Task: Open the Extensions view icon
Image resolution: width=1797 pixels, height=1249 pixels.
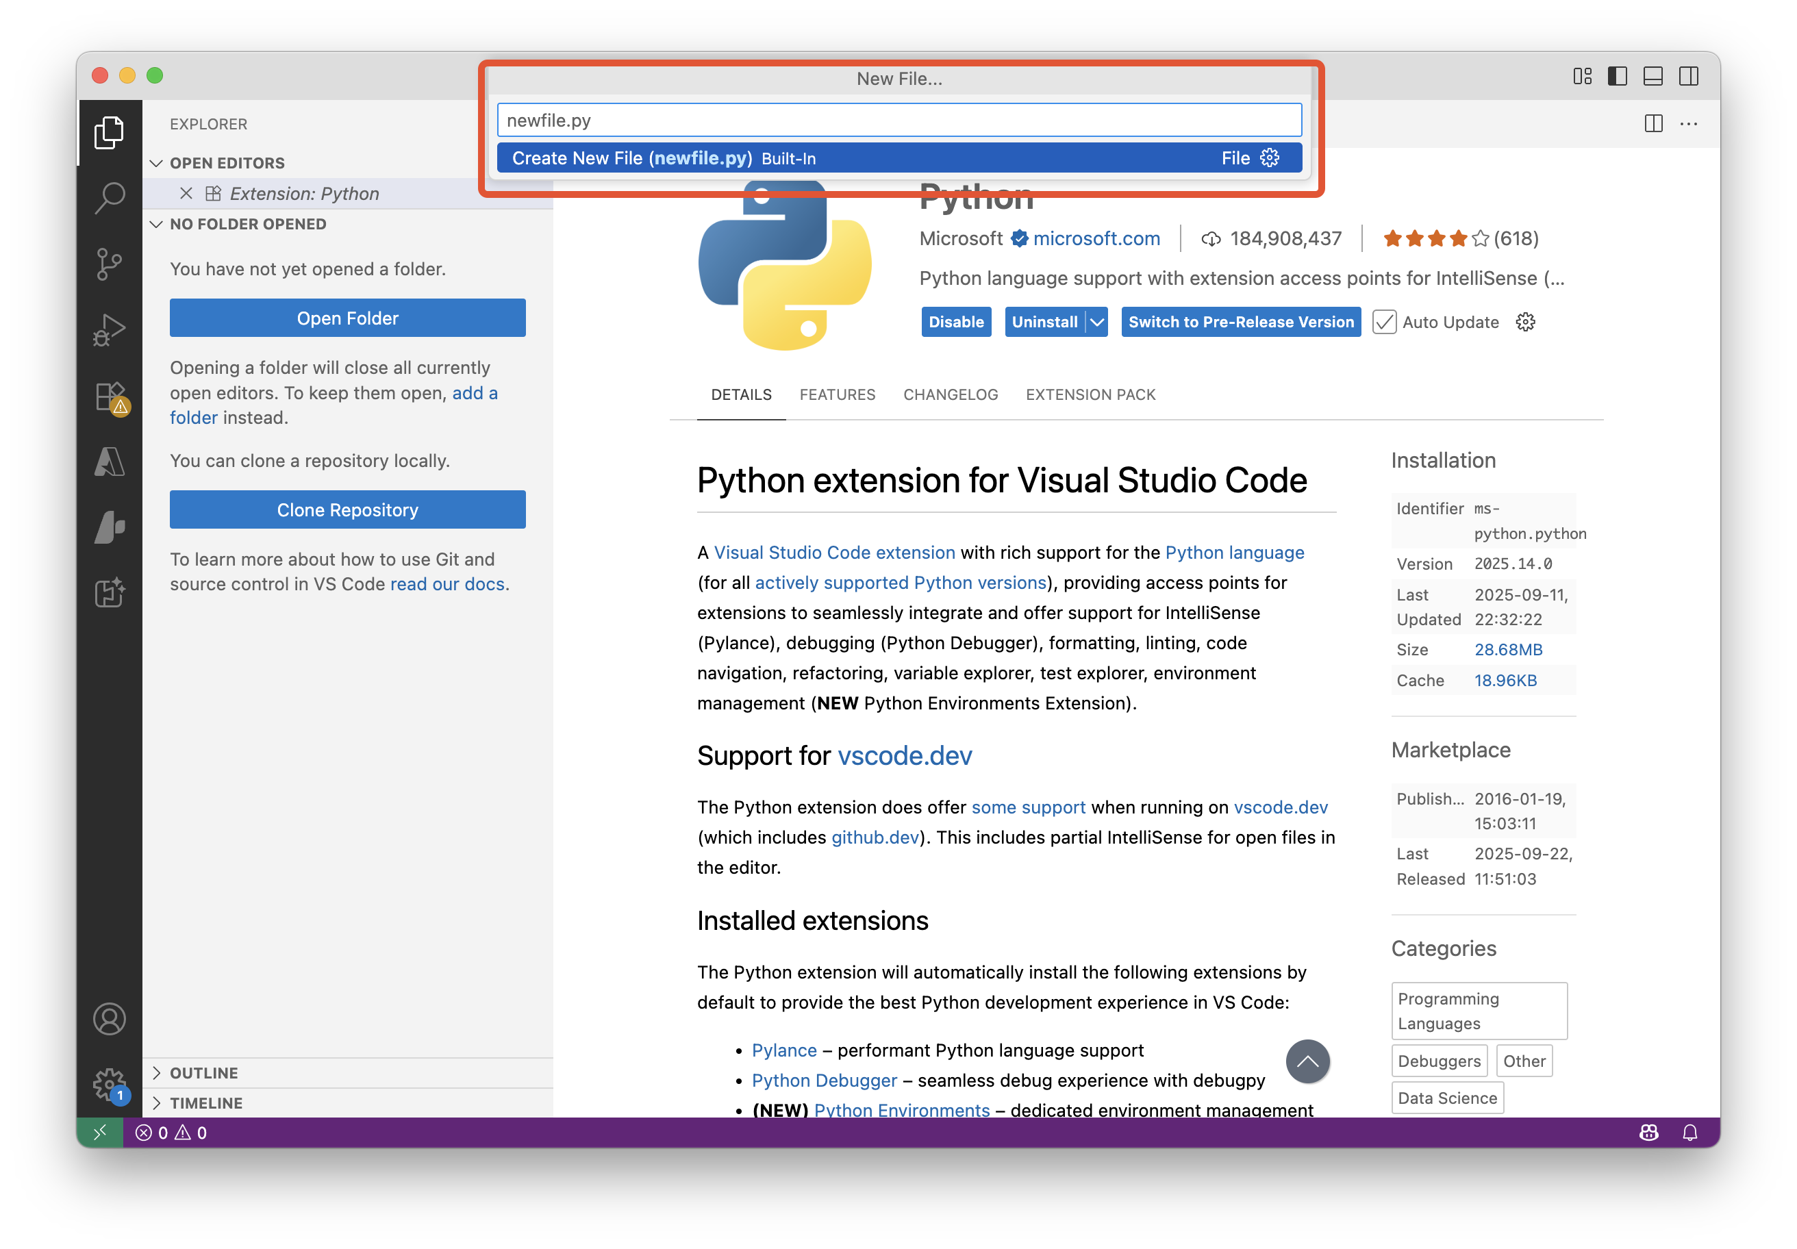Action: tap(110, 396)
